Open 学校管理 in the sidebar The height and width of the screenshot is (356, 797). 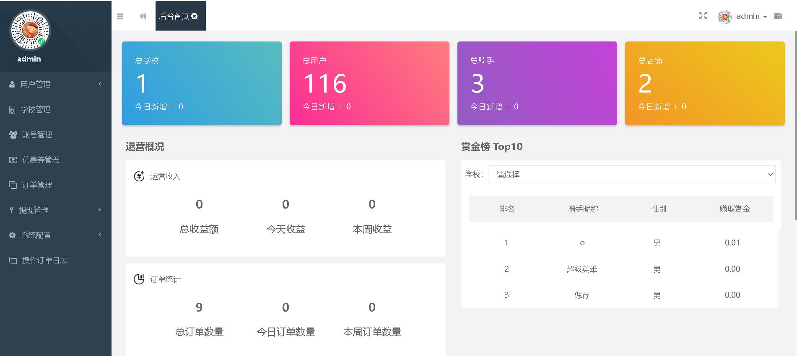click(x=35, y=109)
